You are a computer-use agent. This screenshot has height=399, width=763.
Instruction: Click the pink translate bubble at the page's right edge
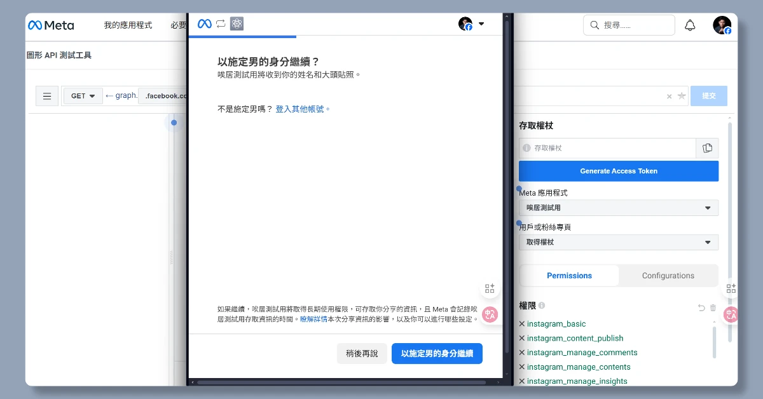pos(731,314)
